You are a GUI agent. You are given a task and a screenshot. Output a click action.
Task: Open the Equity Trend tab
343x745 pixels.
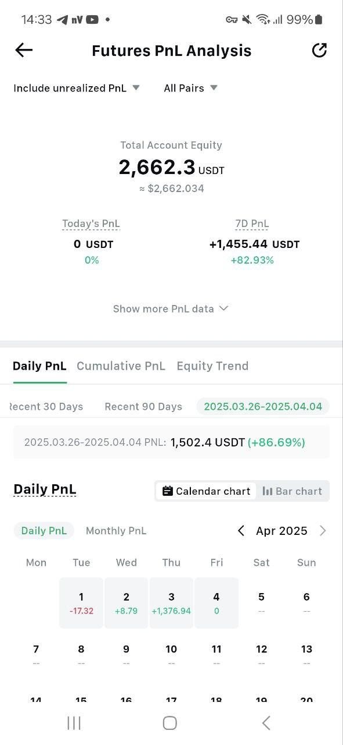212,366
